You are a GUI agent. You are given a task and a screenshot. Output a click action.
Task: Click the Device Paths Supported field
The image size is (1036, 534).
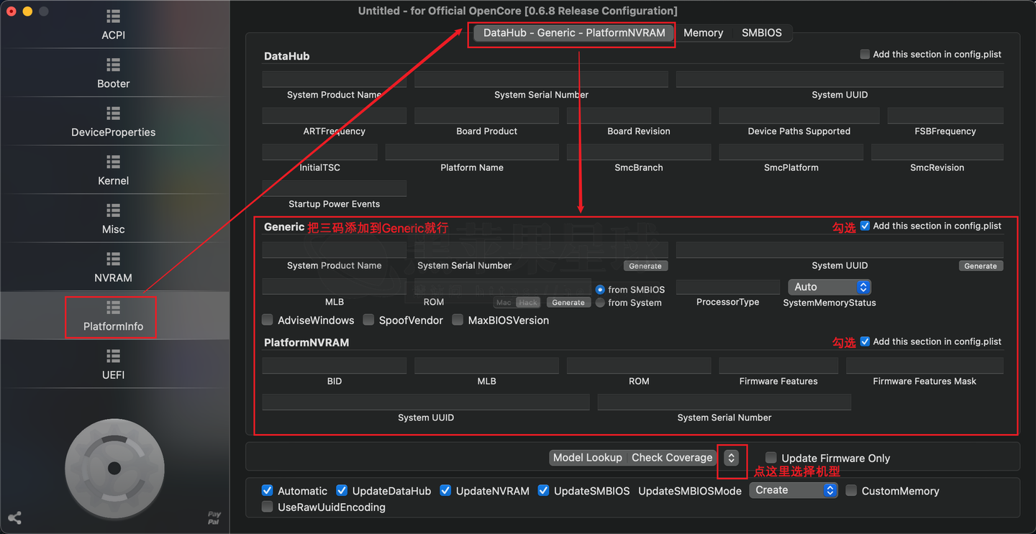[x=799, y=115]
